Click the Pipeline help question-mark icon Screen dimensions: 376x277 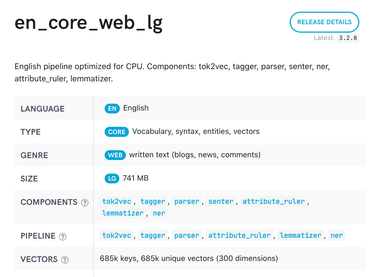pyautogui.click(x=63, y=237)
